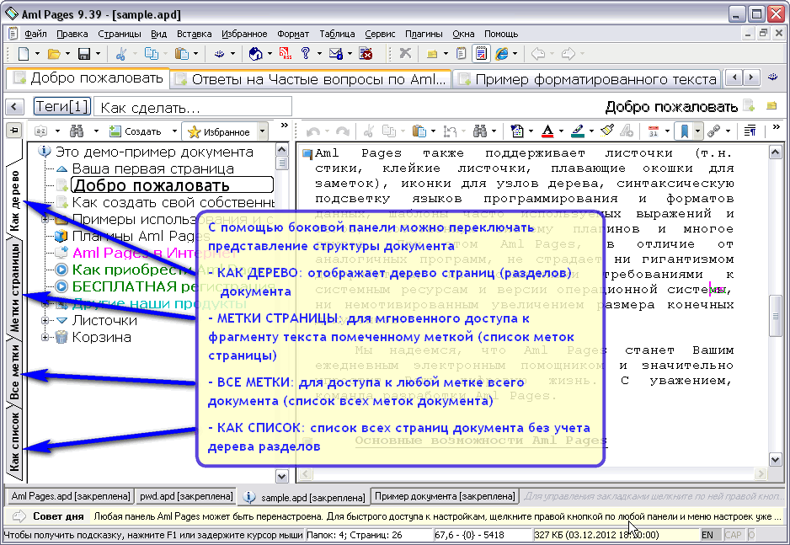Open the dropdown arrow next to Создать
This screenshot has height=545, width=790.
pos(174,131)
